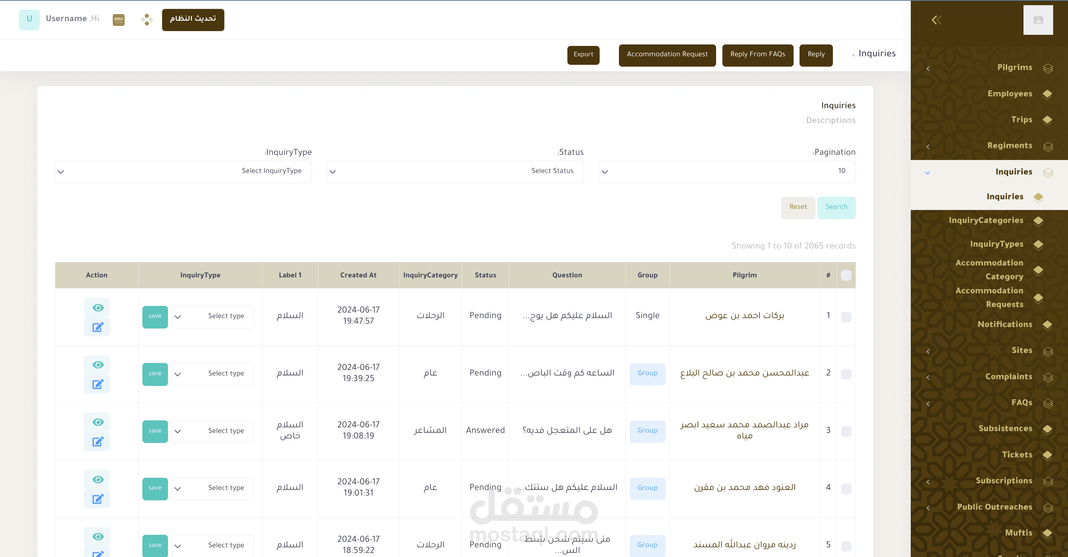Viewport: 1068px width, 557px height.
Task: Click the logo image placeholder in sidebar
Action: click(x=1038, y=20)
